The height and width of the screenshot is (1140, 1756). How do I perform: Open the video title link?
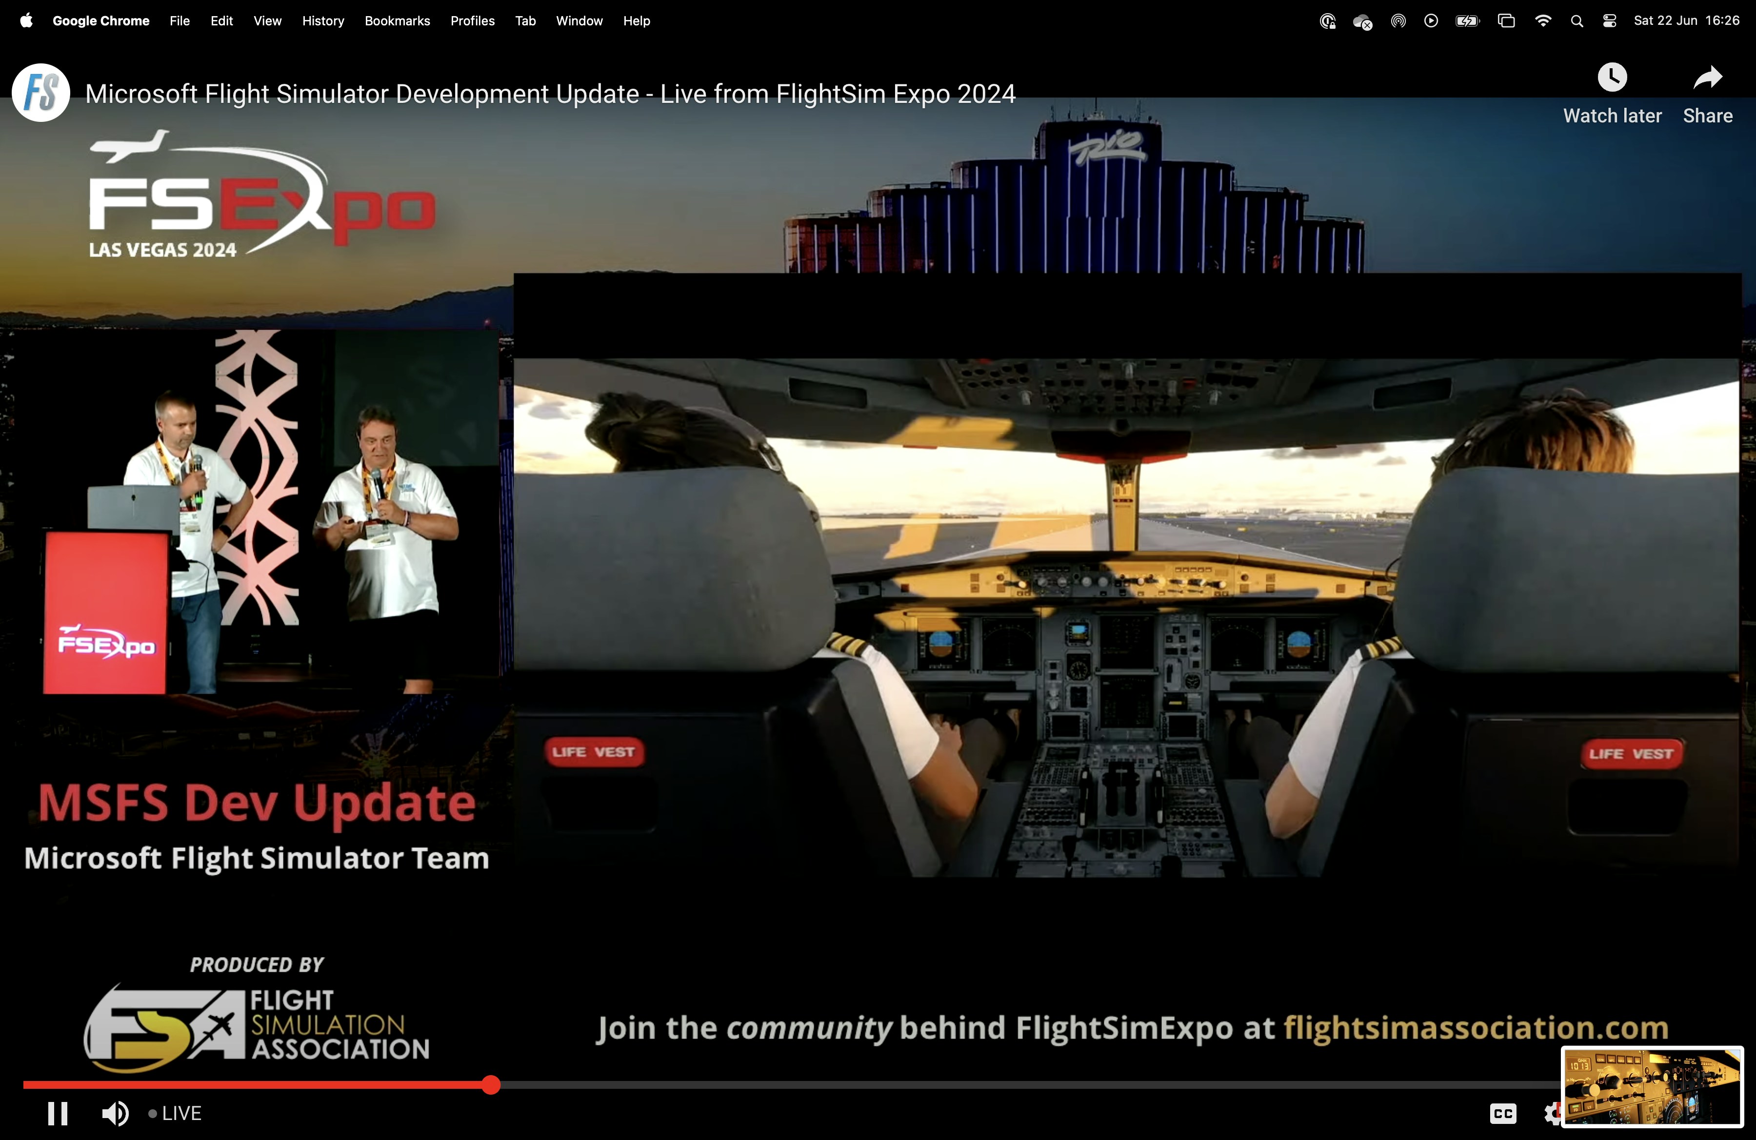[x=550, y=94]
